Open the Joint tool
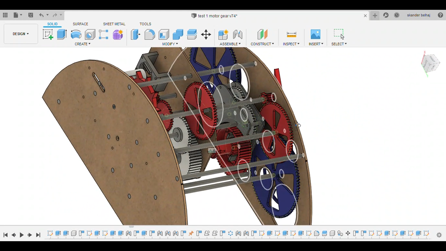 [238, 34]
